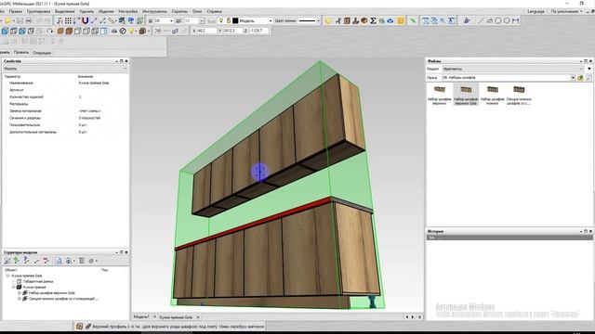Image resolution: width=595 pixels, height=334 pixels.
Task: Click the light bulb icon in second toolbar row
Action: pyautogui.click(x=131, y=31)
